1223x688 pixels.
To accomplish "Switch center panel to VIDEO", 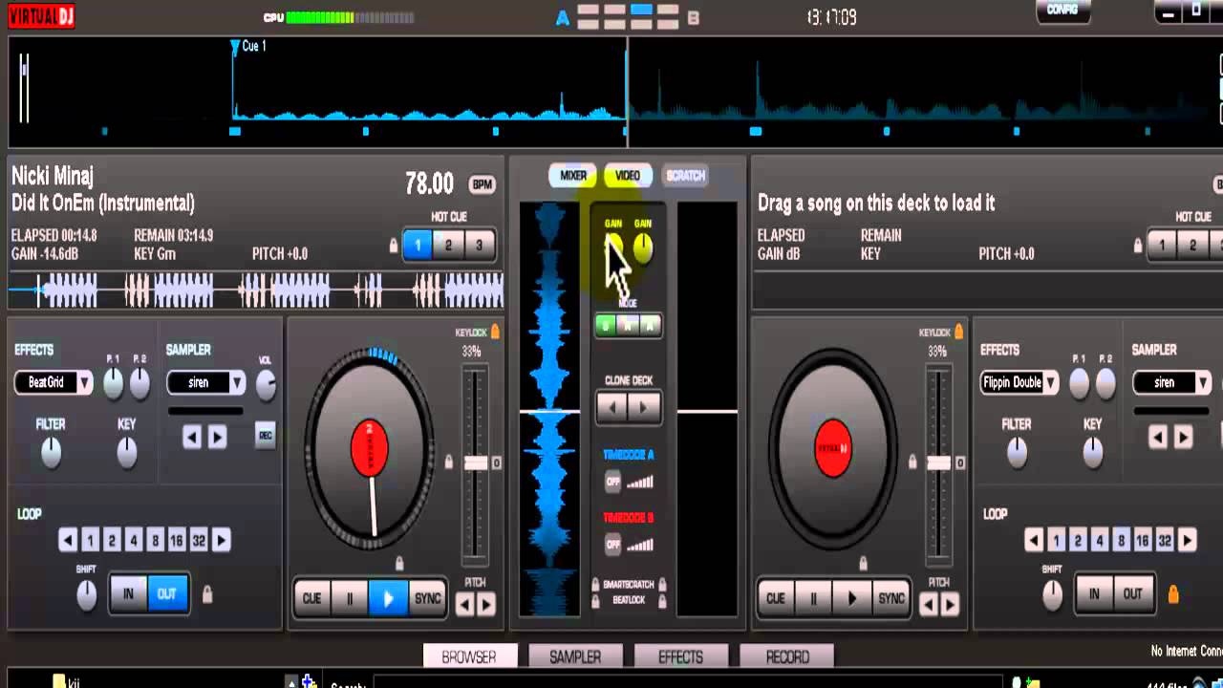I will click(628, 176).
